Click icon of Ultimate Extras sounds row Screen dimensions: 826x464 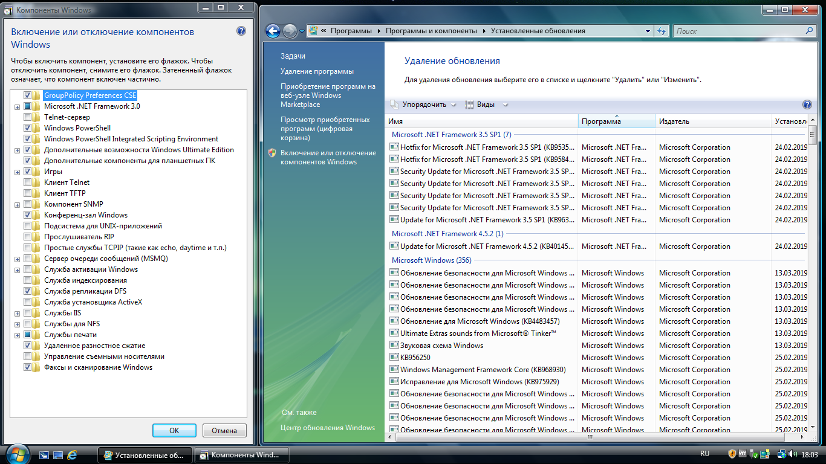click(394, 333)
